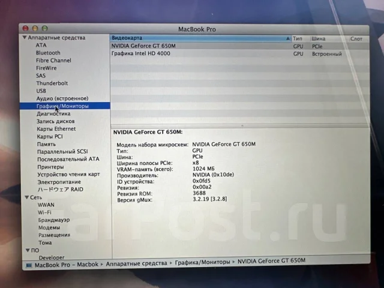This screenshot has height=288, width=384.
Task: Select Bluetooth in the sidebar
Action: pos(48,53)
